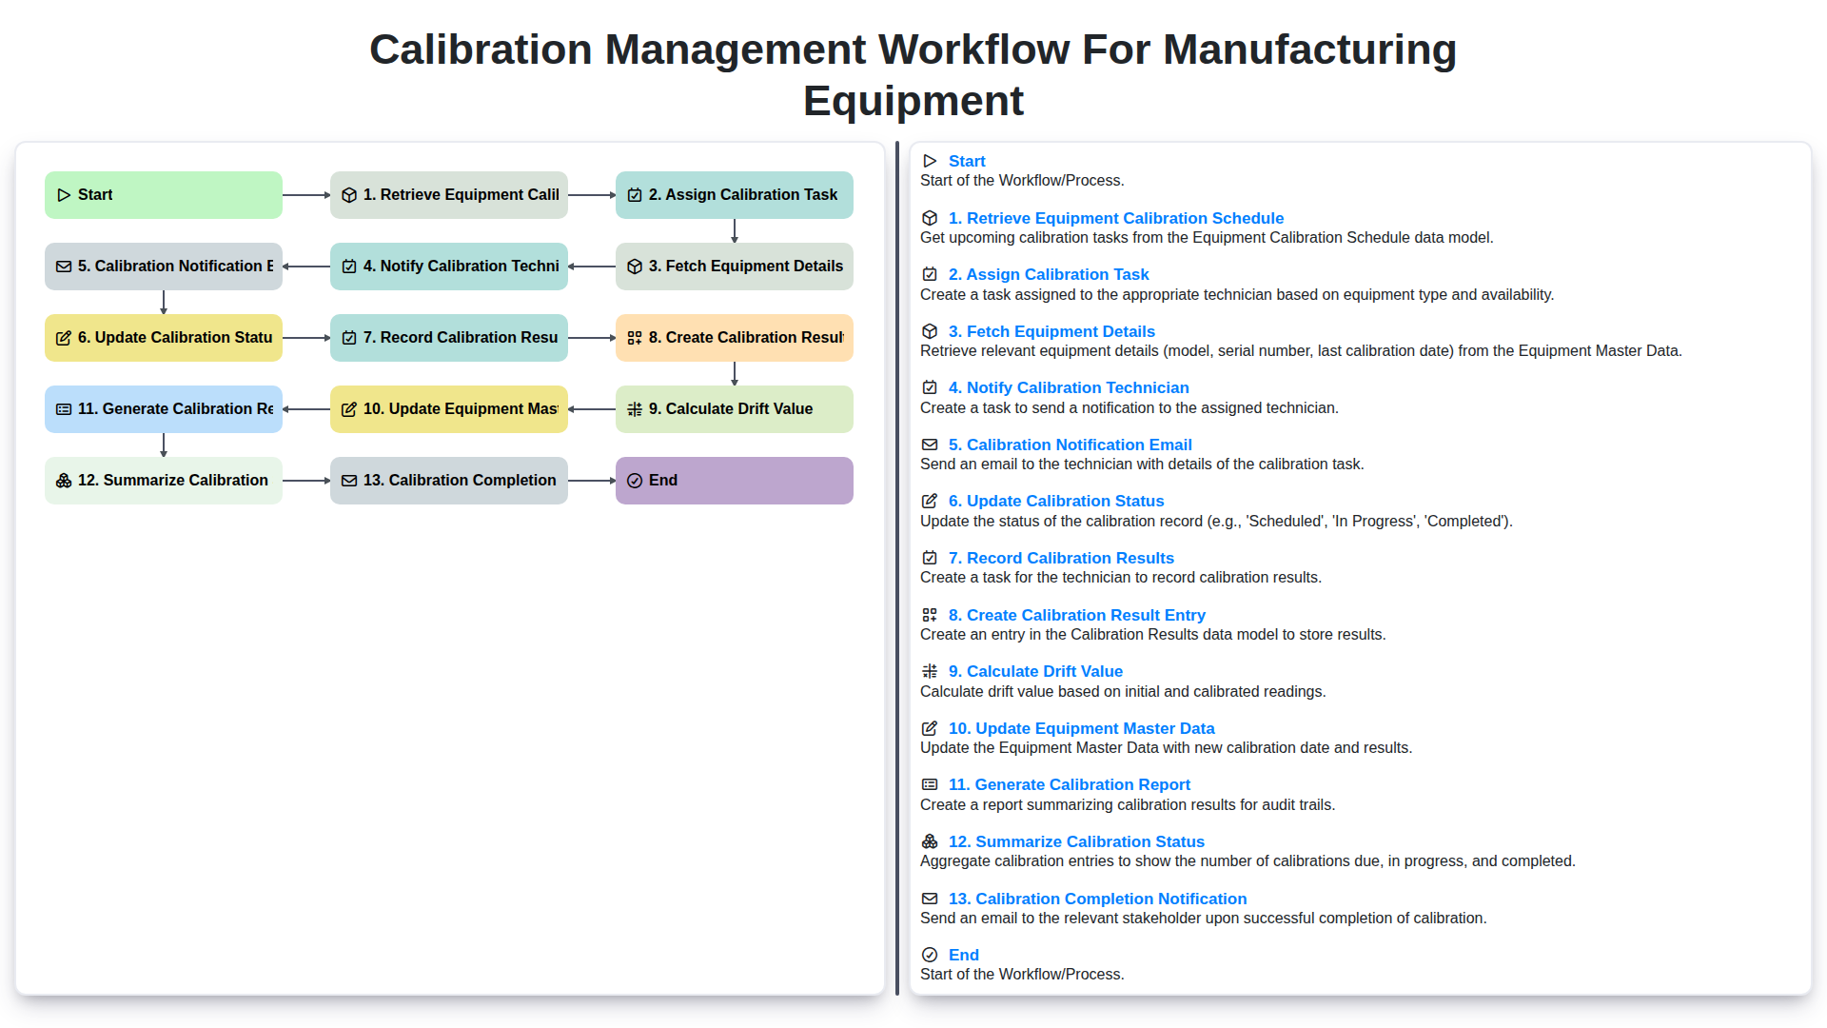
Task: Click the 'End' heading in the sidebar
Action: click(963, 955)
